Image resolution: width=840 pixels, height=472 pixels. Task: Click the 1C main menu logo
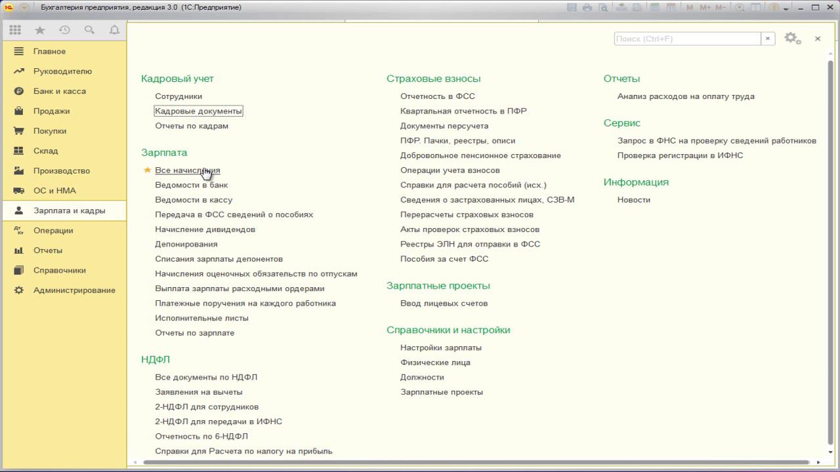pos(9,7)
